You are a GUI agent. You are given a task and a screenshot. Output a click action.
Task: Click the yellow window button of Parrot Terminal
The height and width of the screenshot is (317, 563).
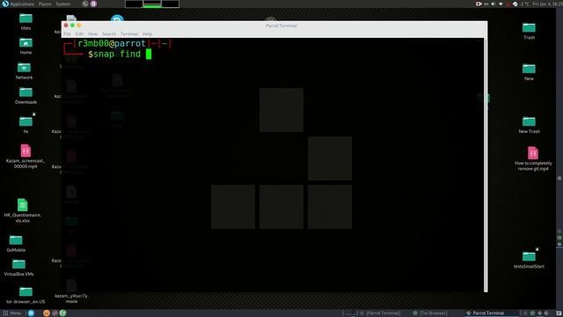[79, 26]
